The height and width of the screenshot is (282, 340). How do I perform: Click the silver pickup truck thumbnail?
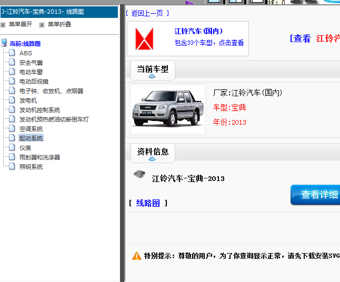pyautogui.click(x=168, y=109)
